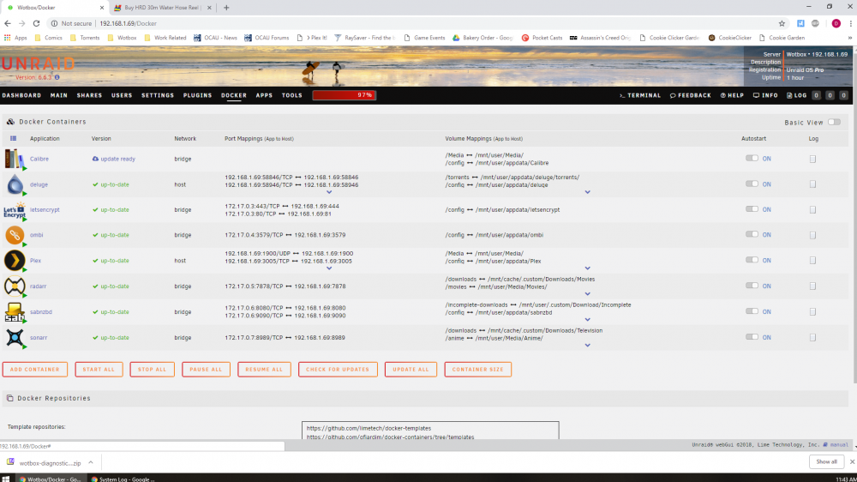
Task: Open the Feedback dialog
Action: click(x=690, y=95)
